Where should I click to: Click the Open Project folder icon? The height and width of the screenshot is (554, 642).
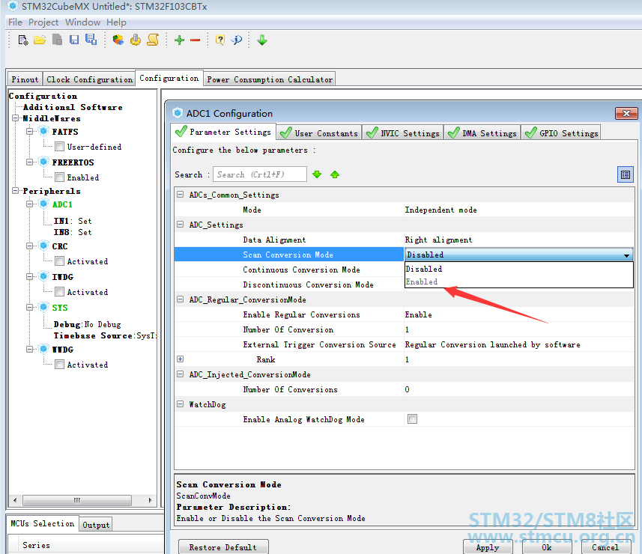point(40,40)
